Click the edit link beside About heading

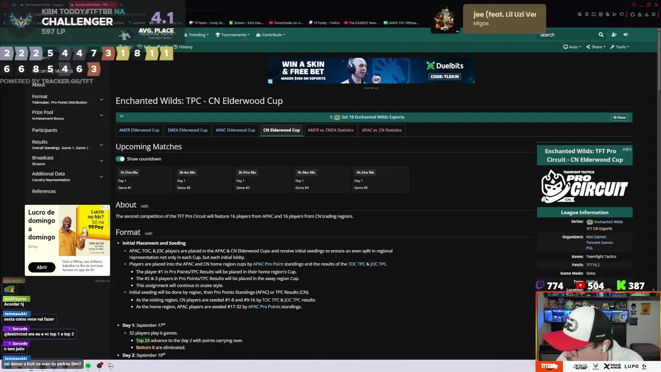(x=145, y=206)
